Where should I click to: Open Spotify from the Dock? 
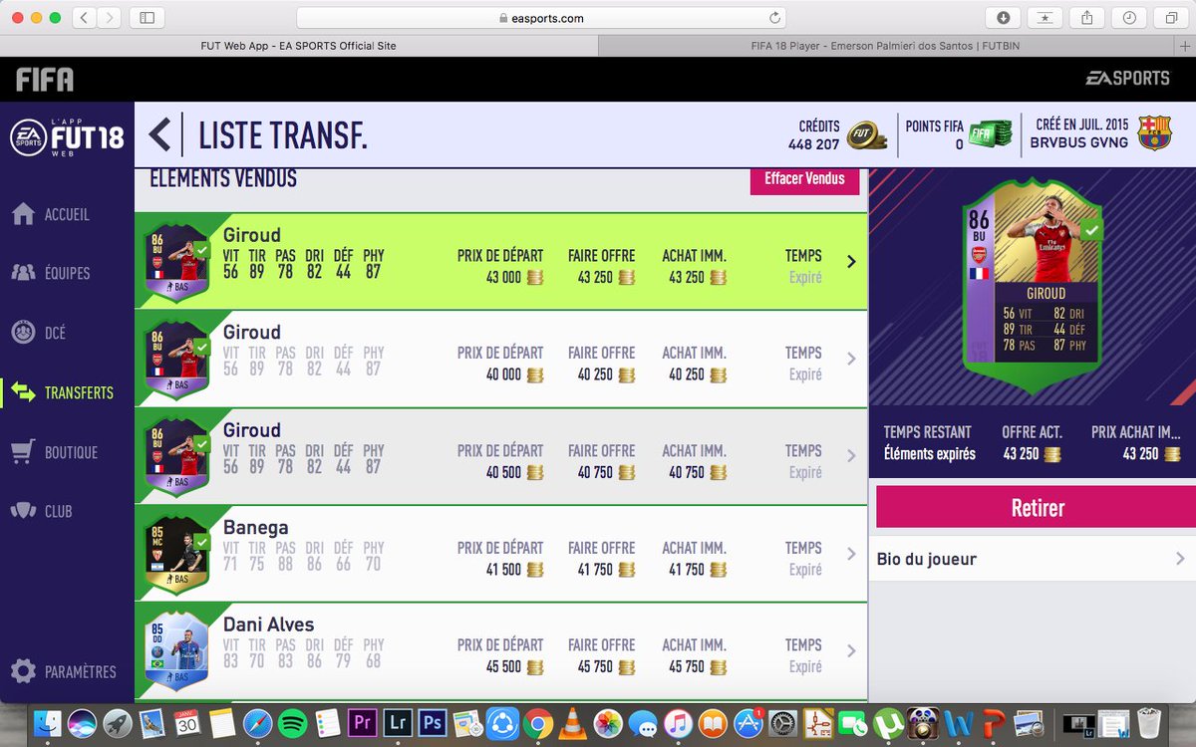point(292,723)
